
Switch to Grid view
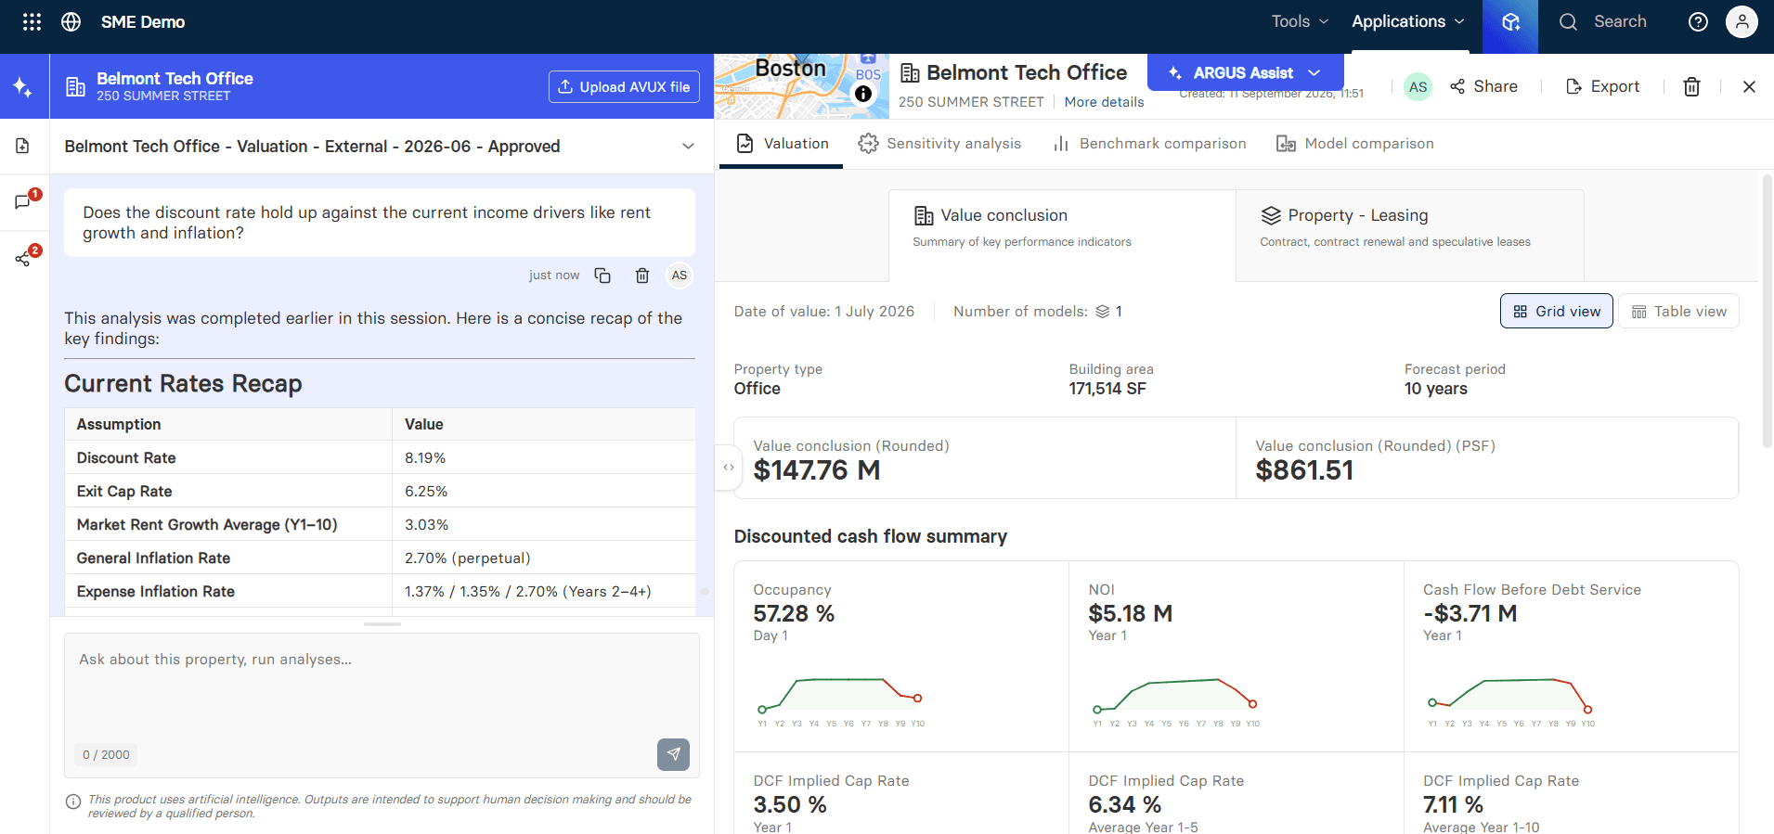tap(1557, 312)
